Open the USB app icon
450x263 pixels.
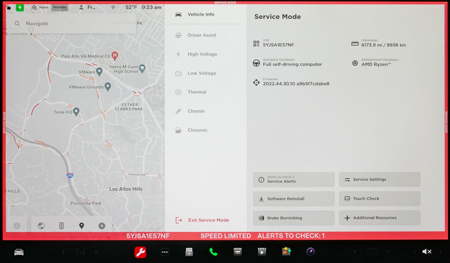click(x=189, y=252)
